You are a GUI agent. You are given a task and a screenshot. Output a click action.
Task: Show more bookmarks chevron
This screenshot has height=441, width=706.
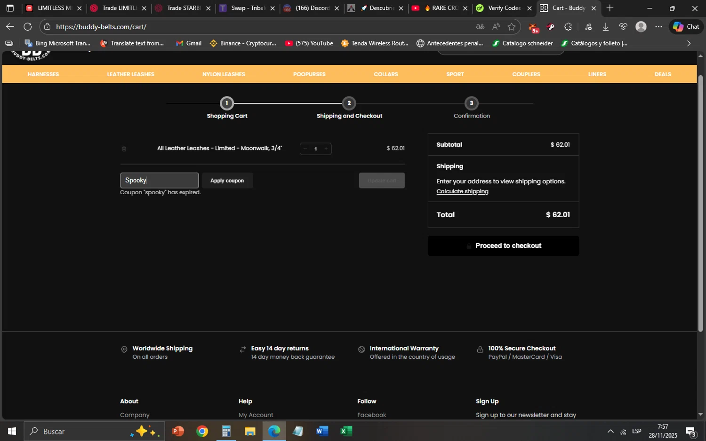coord(689,43)
